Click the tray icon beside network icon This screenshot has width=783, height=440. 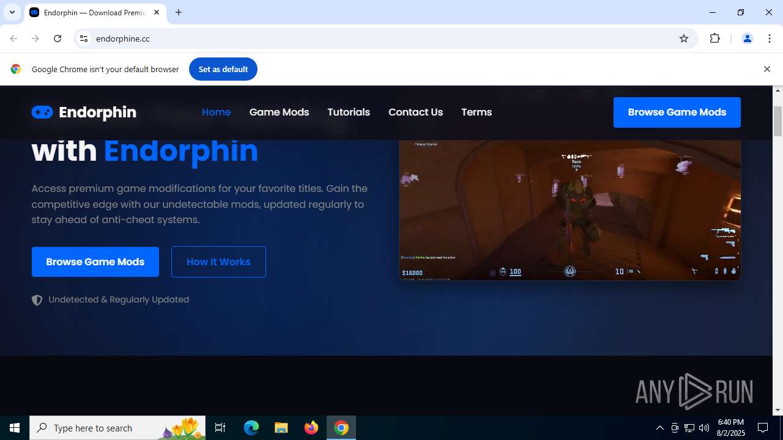click(x=675, y=428)
